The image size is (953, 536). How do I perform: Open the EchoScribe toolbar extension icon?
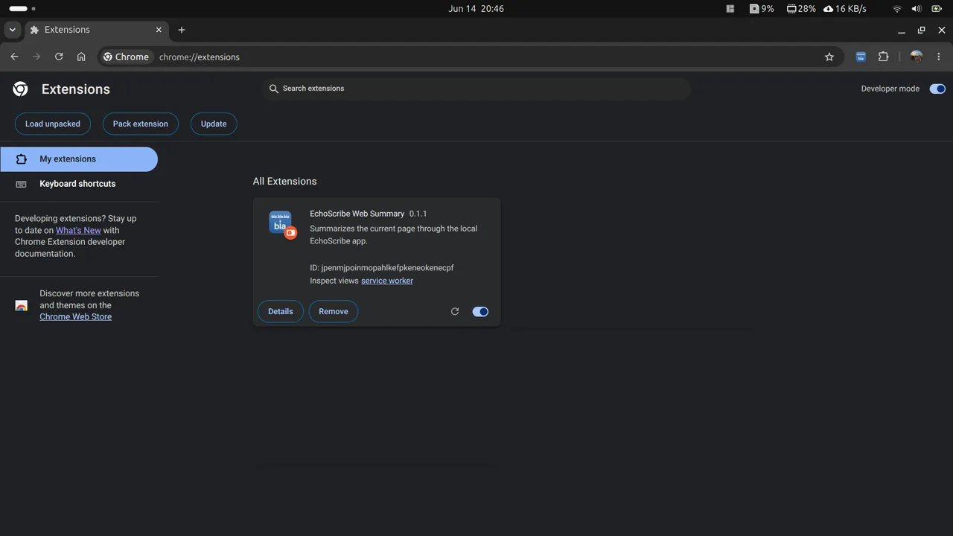(861, 57)
